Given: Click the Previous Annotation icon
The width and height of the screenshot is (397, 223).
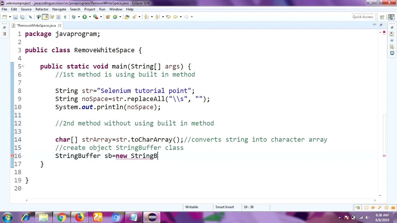Looking at the screenshot, I should [x=157, y=17].
